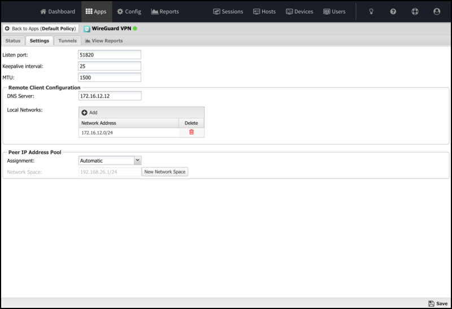Add a new local network

tap(90, 113)
